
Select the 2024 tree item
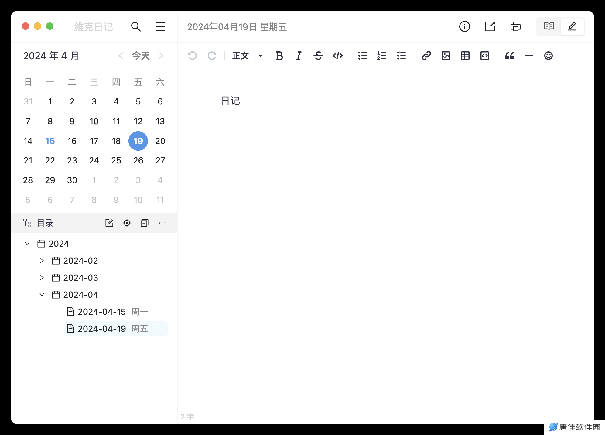pyautogui.click(x=59, y=244)
